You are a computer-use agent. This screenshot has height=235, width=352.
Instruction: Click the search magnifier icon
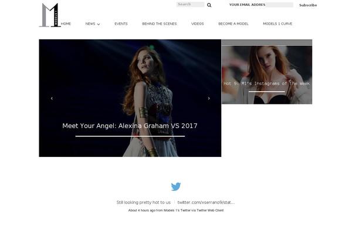pyautogui.click(x=209, y=5)
